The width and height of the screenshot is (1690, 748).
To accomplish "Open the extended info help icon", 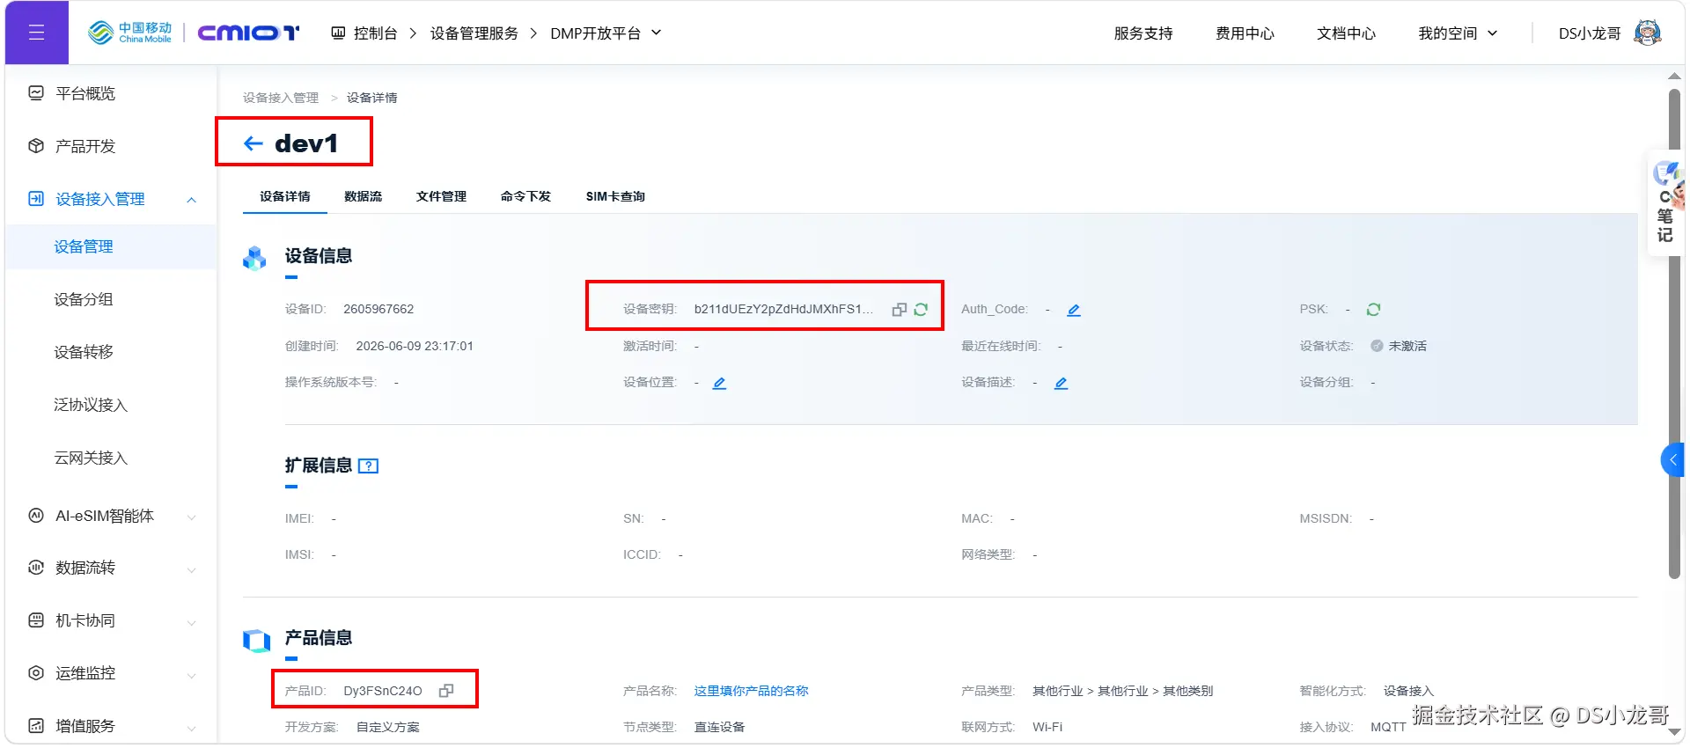I will click(369, 466).
